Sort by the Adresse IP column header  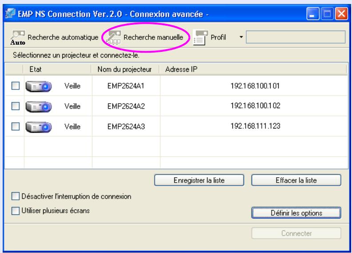pyautogui.click(x=253, y=69)
